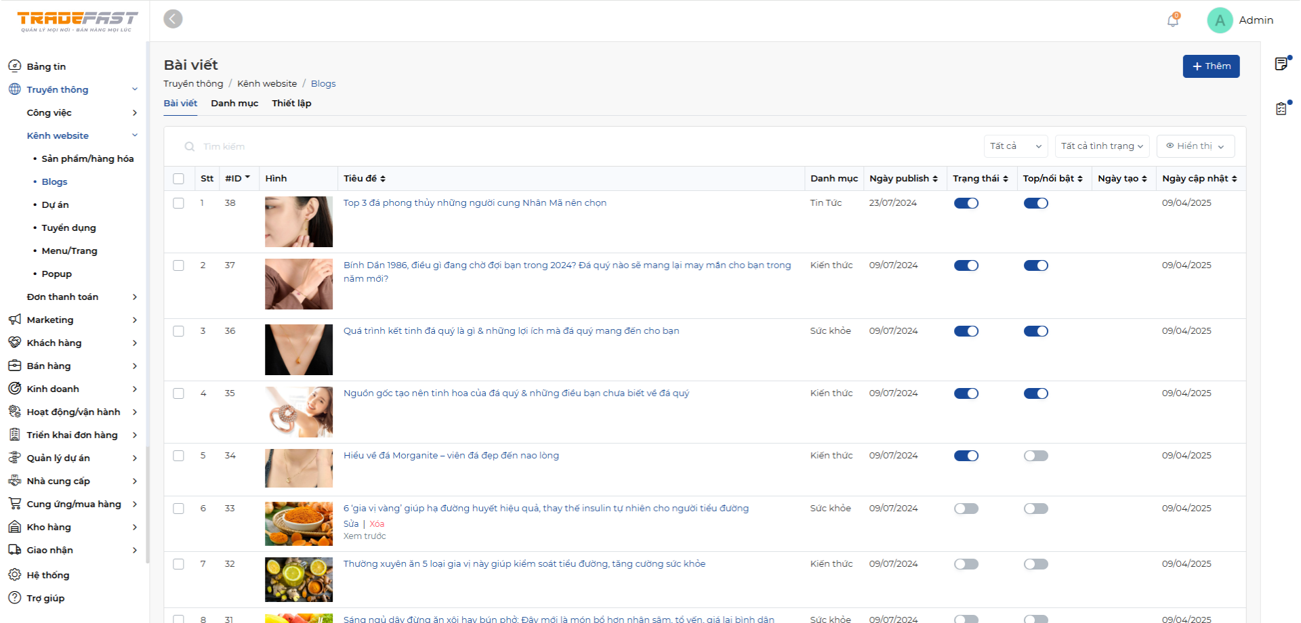Collapse sidebar with back arrow button
This screenshot has width=1301, height=623.
coord(173,19)
